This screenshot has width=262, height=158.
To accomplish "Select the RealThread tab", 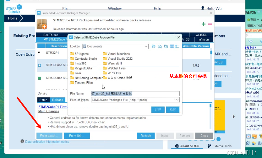I will 51,35.
